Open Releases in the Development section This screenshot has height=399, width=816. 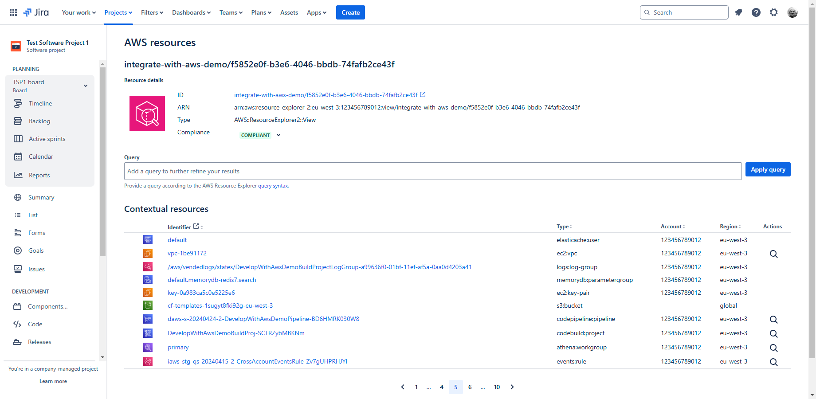pyautogui.click(x=39, y=342)
